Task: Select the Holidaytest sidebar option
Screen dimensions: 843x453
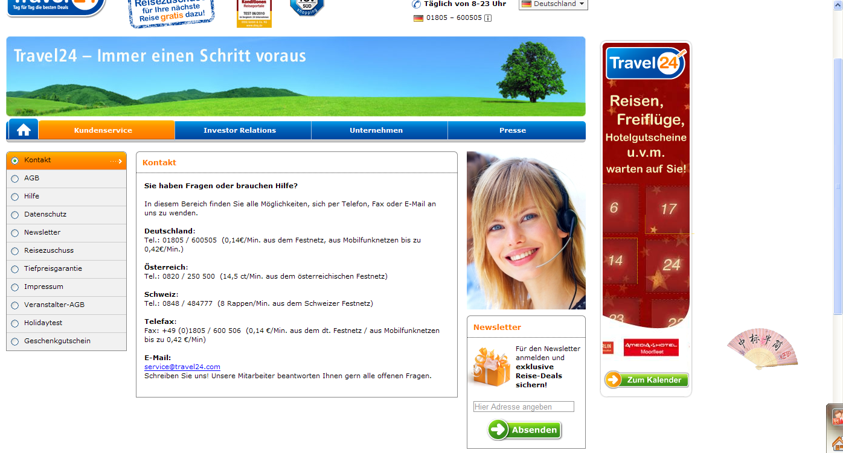Action: 66,323
